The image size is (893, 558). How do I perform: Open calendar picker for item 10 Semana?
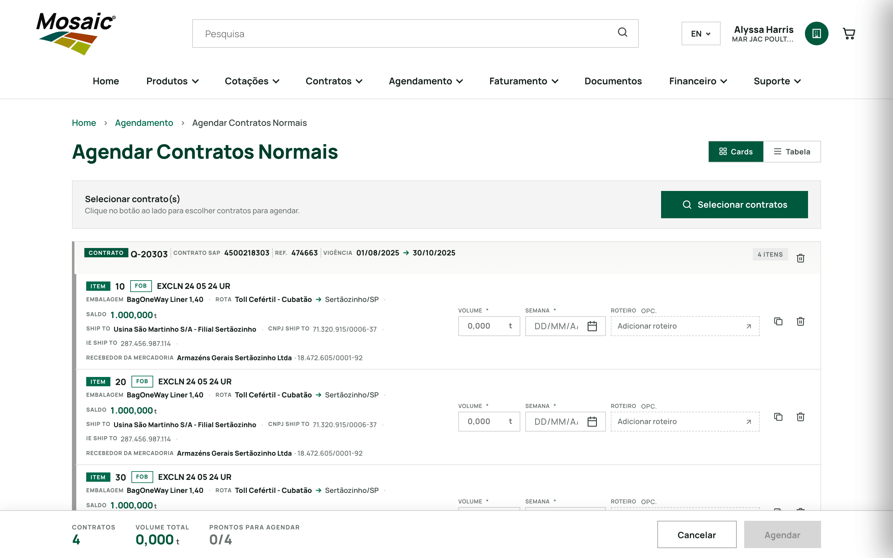(592, 326)
